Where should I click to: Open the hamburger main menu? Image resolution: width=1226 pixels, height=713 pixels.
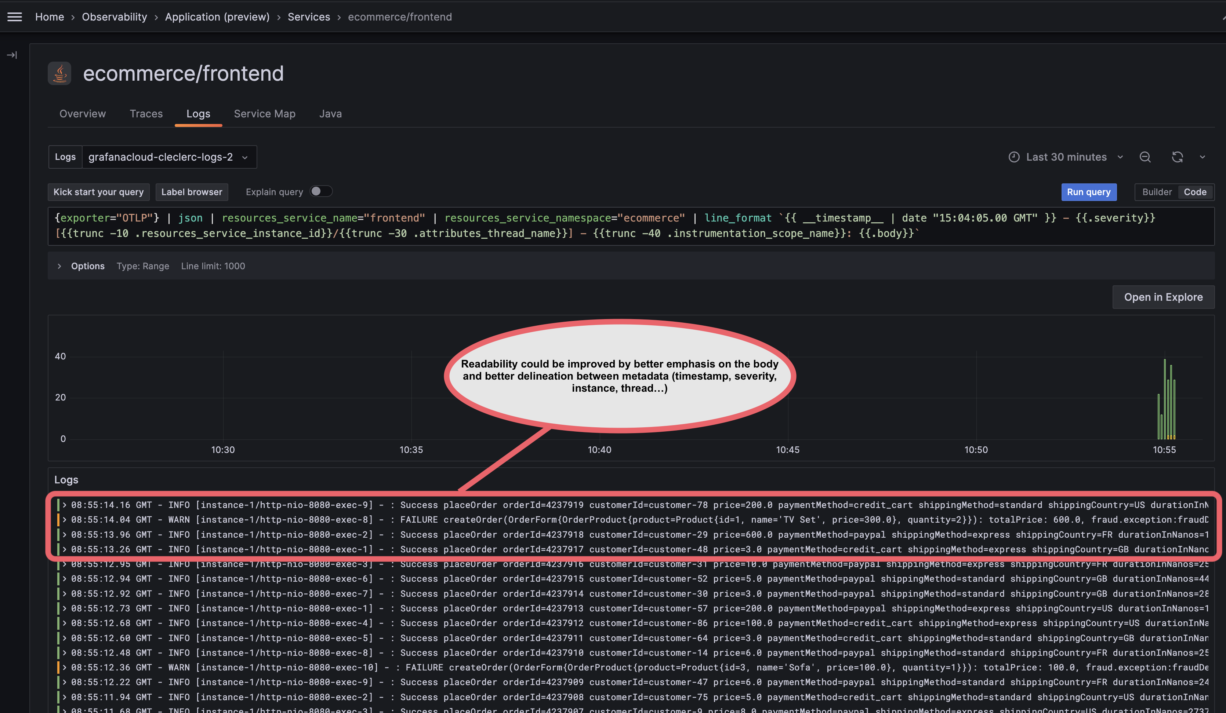pyautogui.click(x=15, y=17)
